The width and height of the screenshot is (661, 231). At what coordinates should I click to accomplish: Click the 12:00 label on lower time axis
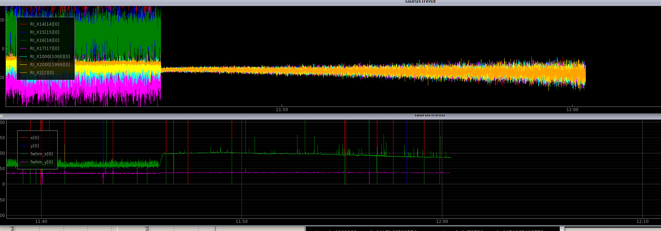coord(442,222)
